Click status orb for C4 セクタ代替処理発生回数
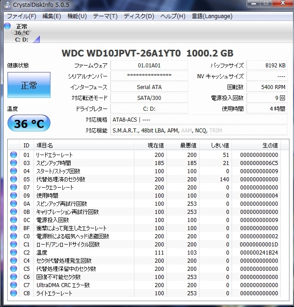 tap(14, 260)
